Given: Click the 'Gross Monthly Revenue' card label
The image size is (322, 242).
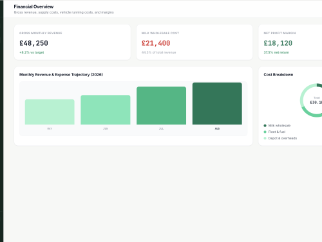Looking at the screenshot, I should (41, 33).
